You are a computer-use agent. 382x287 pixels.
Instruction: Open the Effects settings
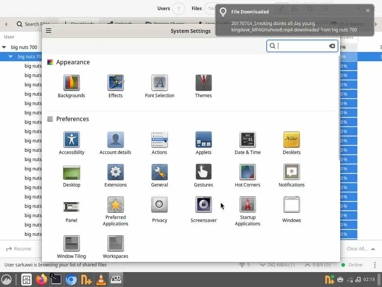(x=116, y=86)
